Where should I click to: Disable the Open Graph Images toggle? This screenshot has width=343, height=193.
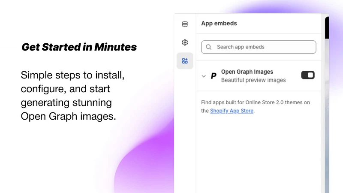point(308,75)
